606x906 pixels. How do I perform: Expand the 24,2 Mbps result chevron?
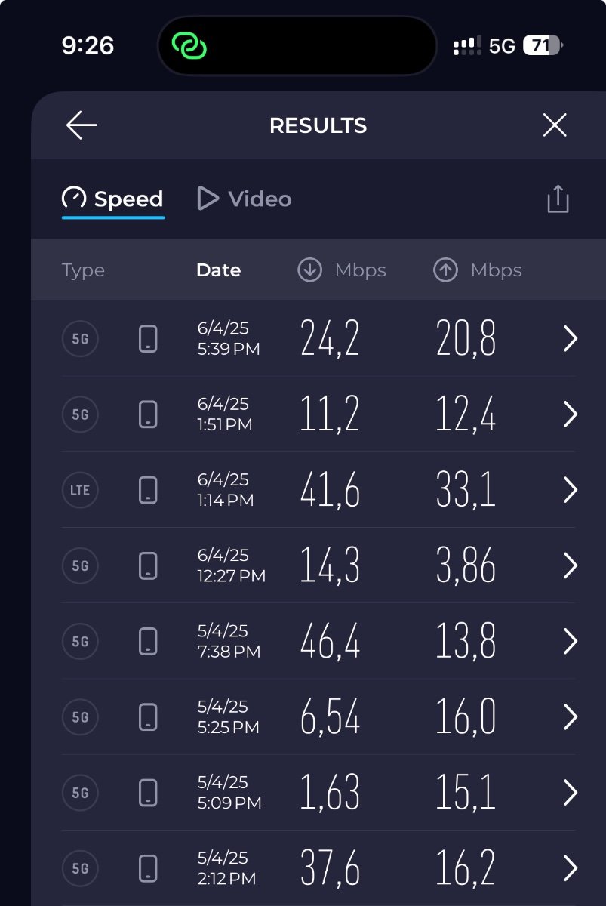(571, 339)
